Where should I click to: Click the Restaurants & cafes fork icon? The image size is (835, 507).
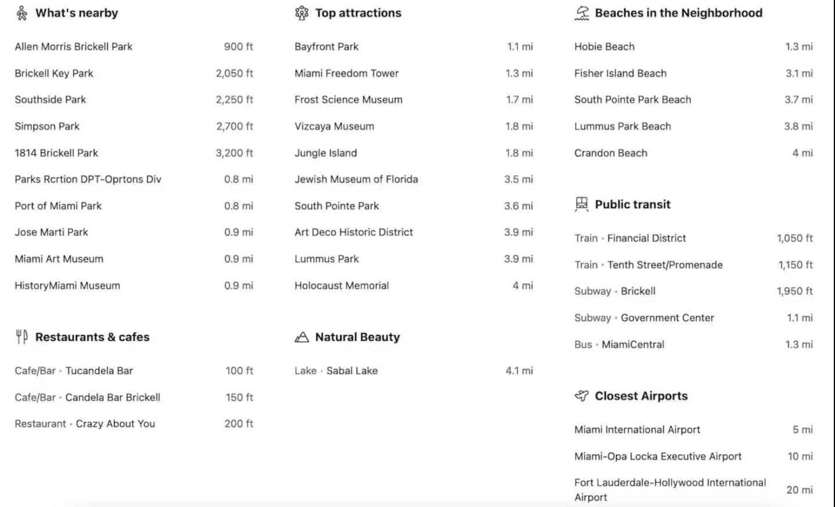21,337
